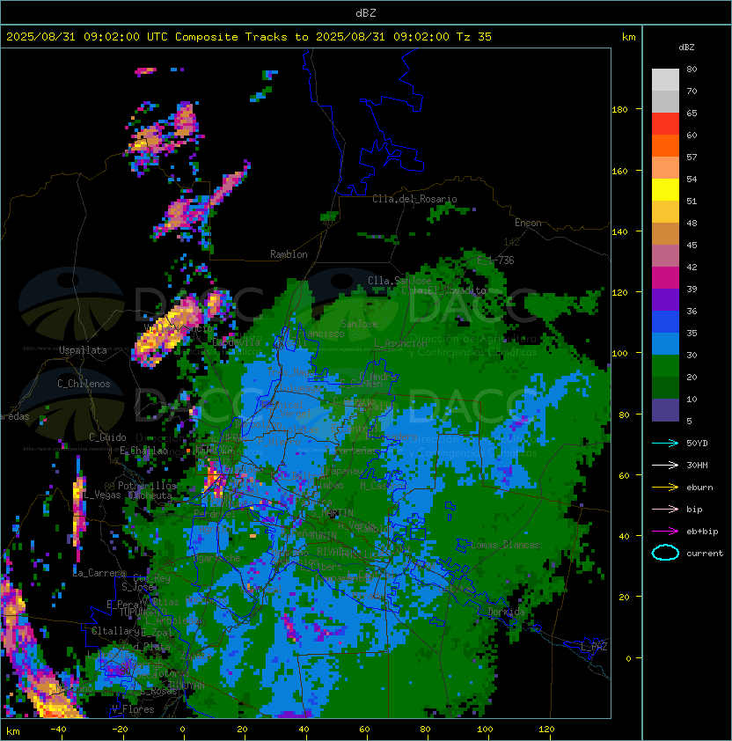Pick the red 60 dBZ legend swatch

coord(665,124)
